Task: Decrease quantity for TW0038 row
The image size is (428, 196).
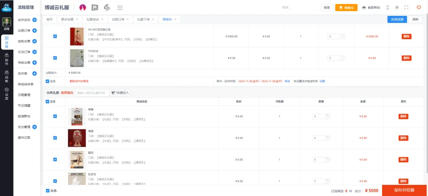Action: [342, 59]
